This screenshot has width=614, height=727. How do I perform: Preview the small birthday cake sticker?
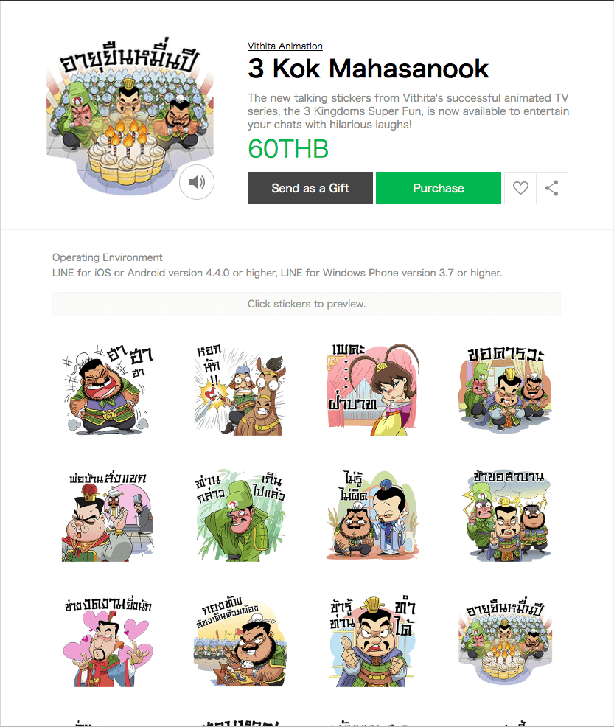[505, 641]
